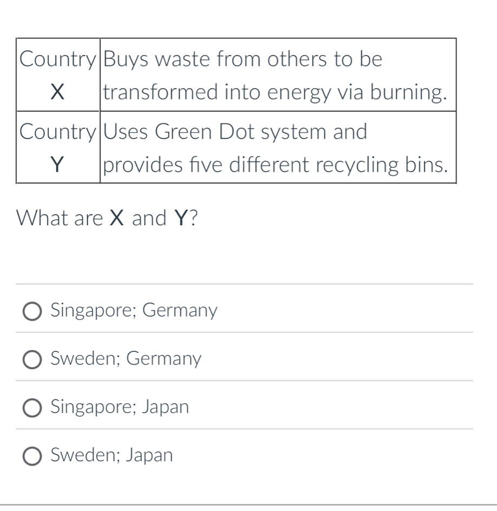Viewport: 497px width, 511px height.
Task: Click the "Sweden; Germany" answer label
Action: coord(125,358)
